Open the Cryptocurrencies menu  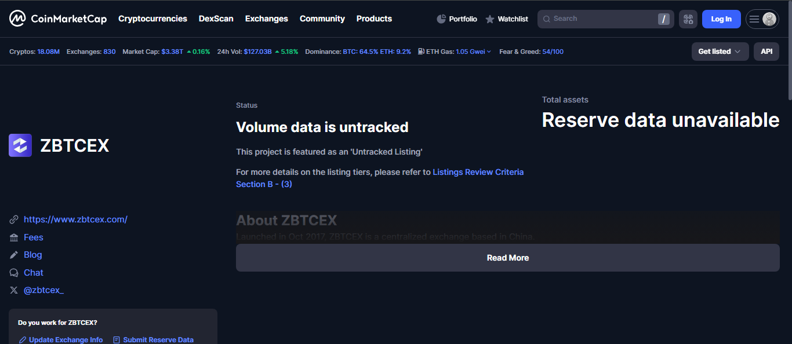(152, 19)
